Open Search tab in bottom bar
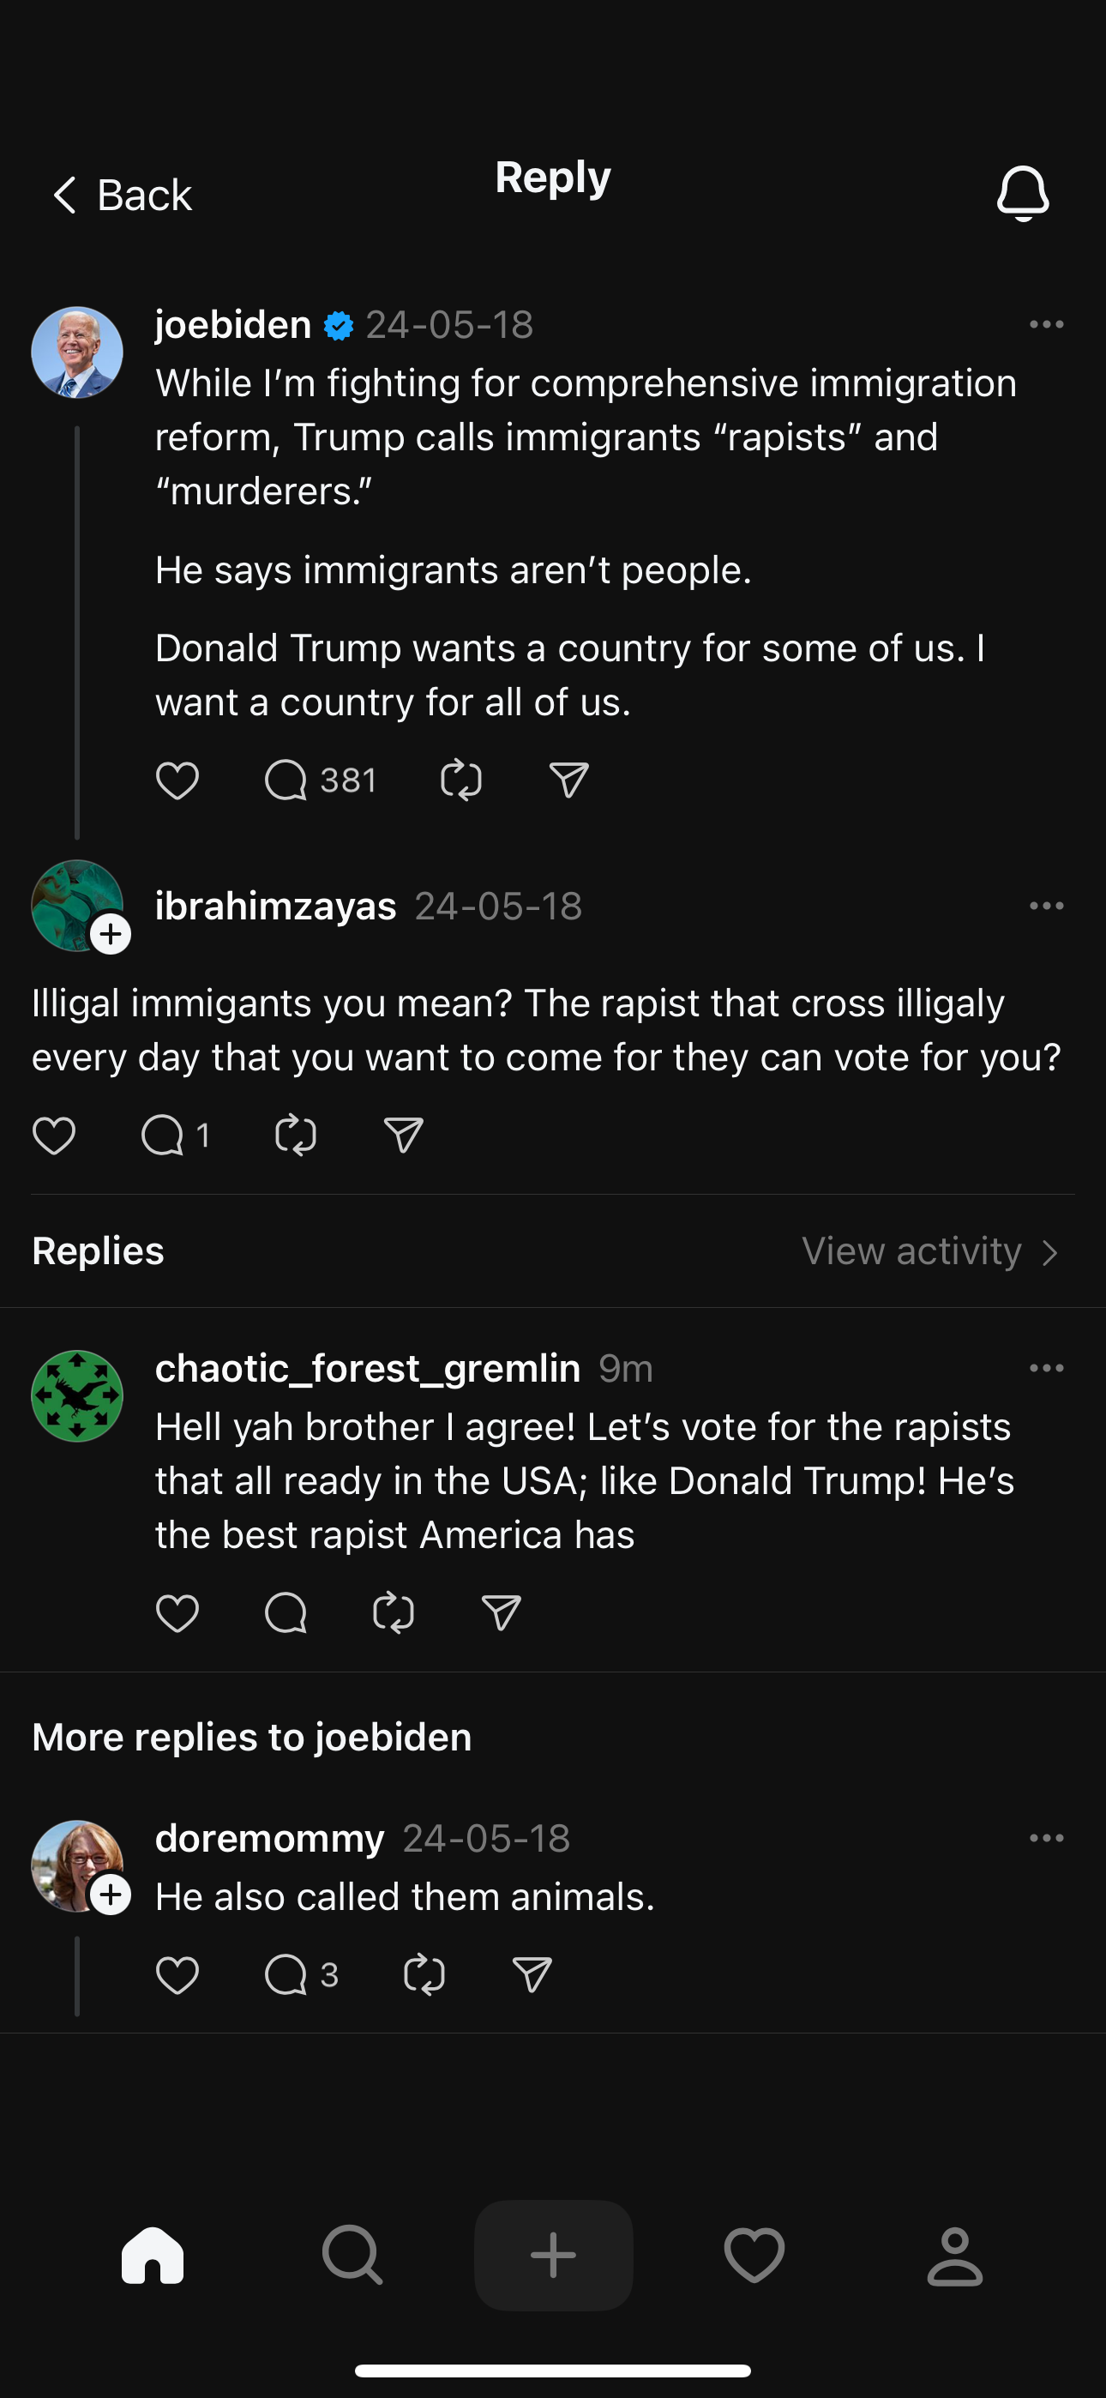 [x=353, y=2256]
